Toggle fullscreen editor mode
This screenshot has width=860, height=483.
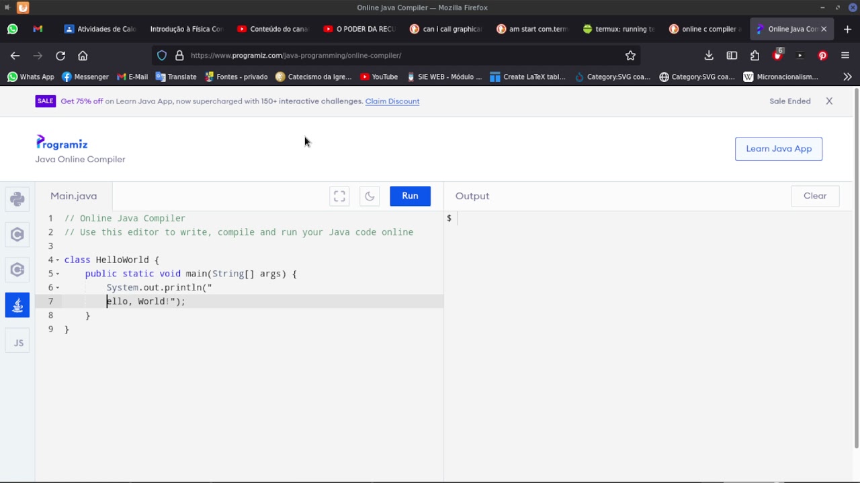pos(339,196)
